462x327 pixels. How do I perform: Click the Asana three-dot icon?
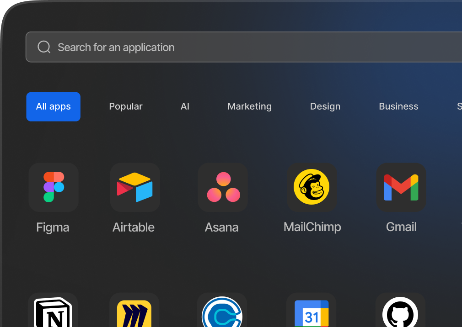tap(223, 187)
